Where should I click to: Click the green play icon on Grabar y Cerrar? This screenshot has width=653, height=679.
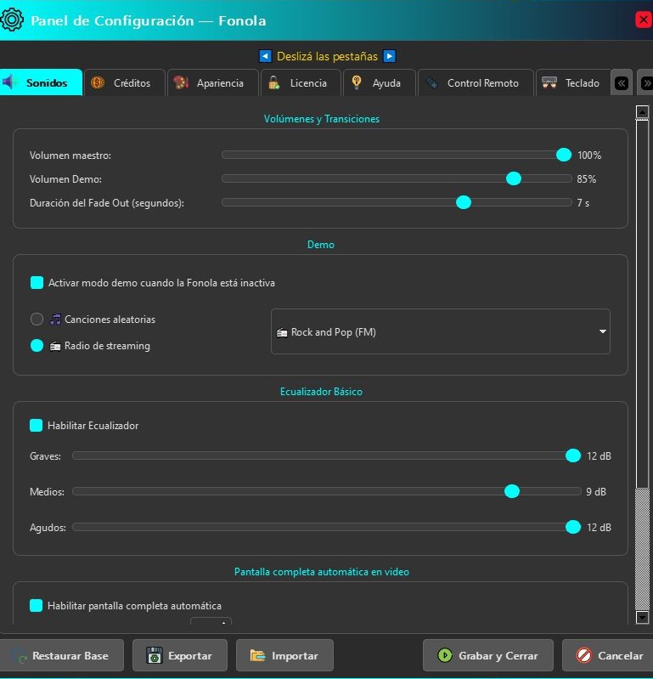click(x=444, y=655)
